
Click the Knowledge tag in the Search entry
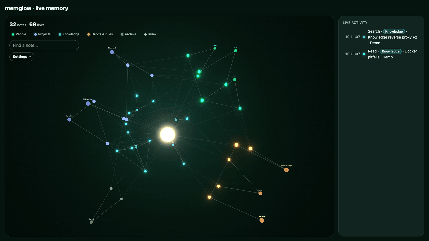[x=394, y=32]
